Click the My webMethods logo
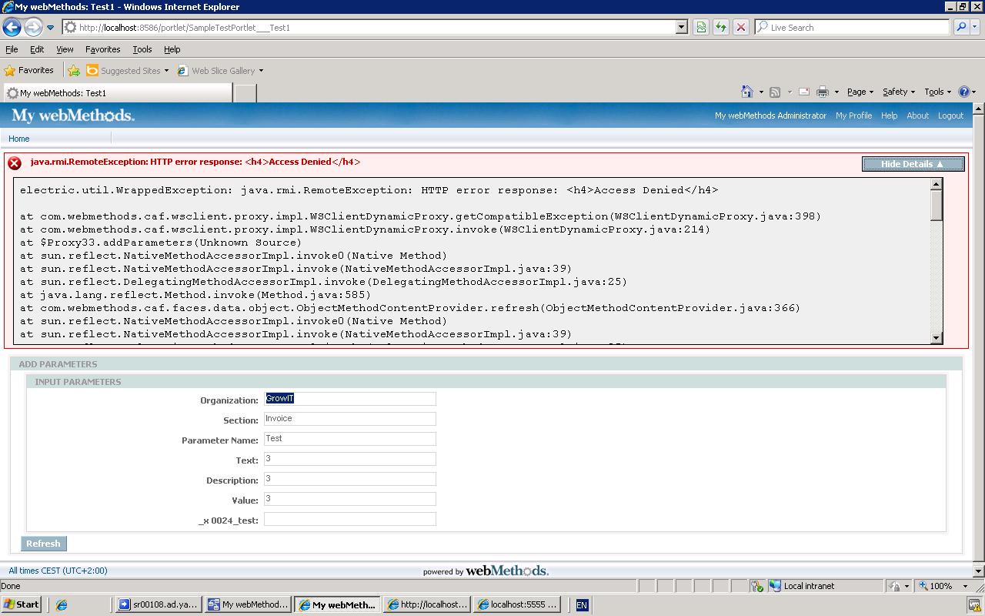Image resolution: width=985 pixels, height=616 pixels. [x=73, y=115]
